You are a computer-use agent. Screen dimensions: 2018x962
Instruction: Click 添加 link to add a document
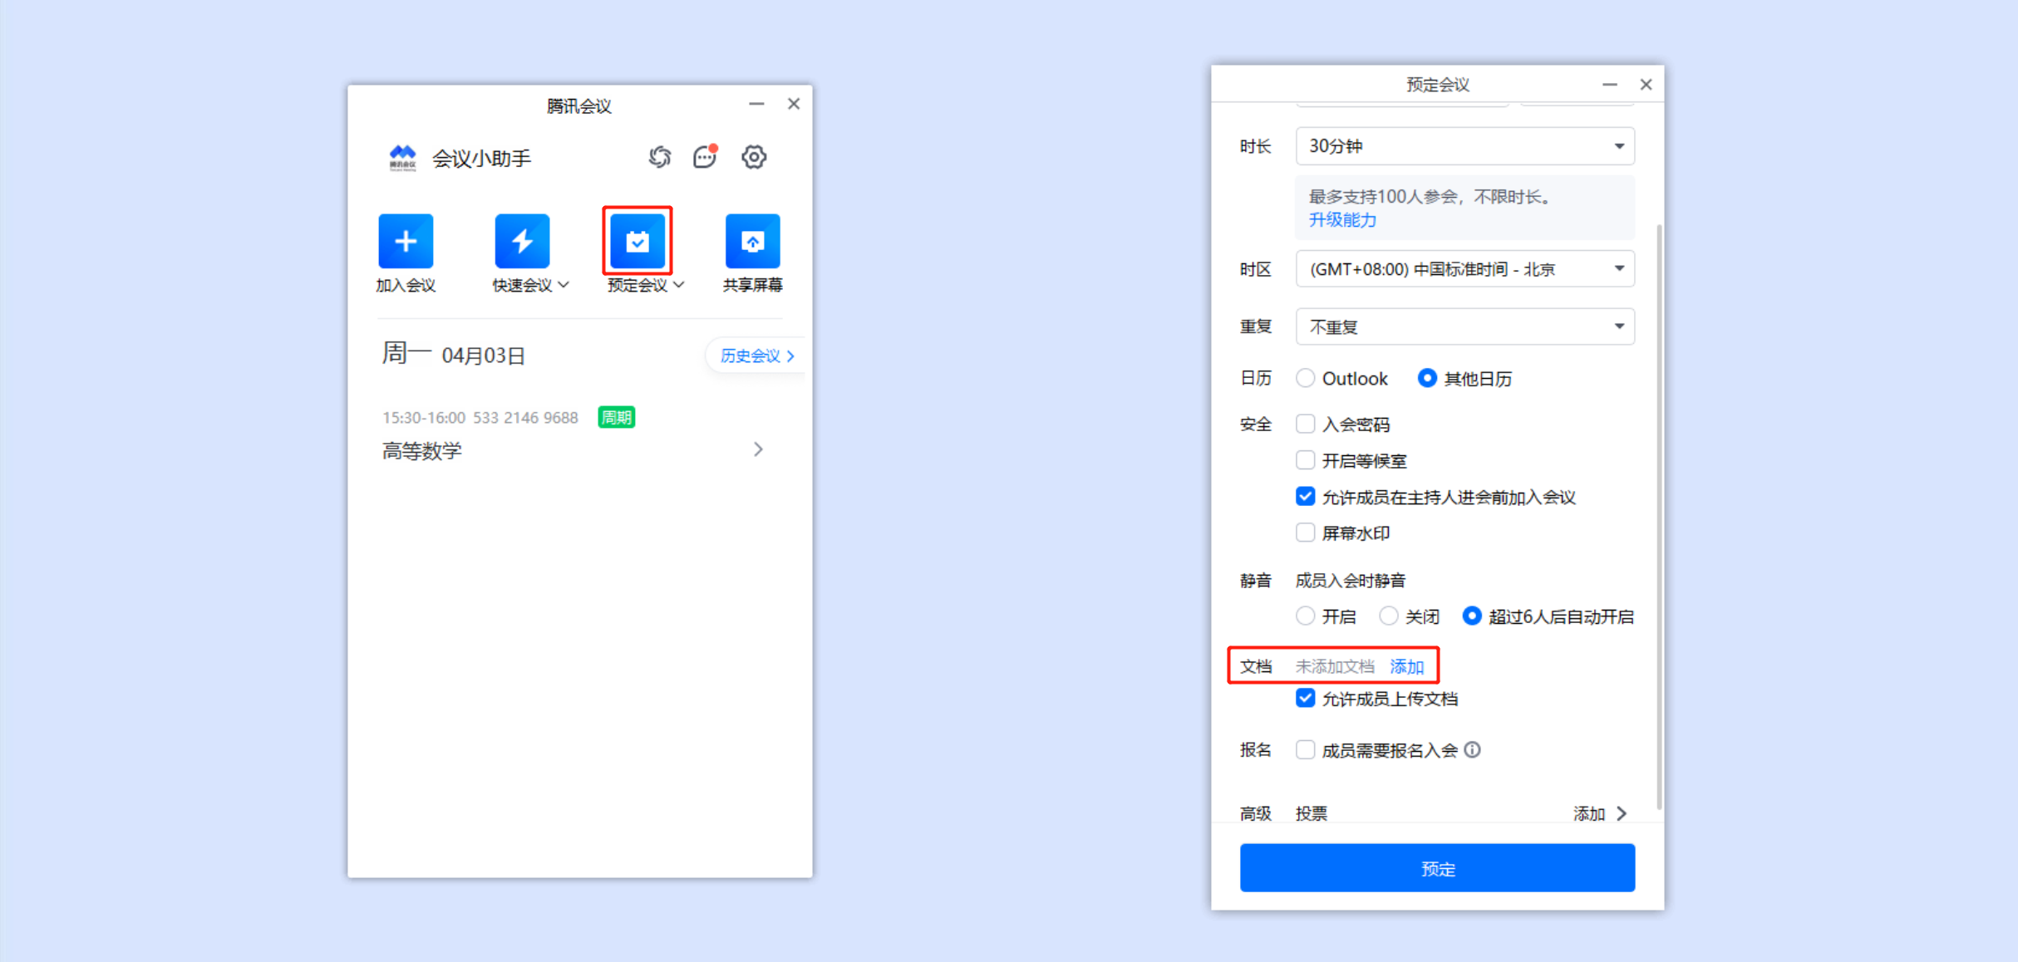click(1407, 666)
